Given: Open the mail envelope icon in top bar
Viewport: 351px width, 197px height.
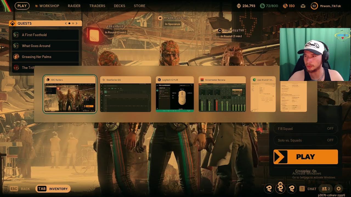Looking at the screenshot, I should coord(303,6).
